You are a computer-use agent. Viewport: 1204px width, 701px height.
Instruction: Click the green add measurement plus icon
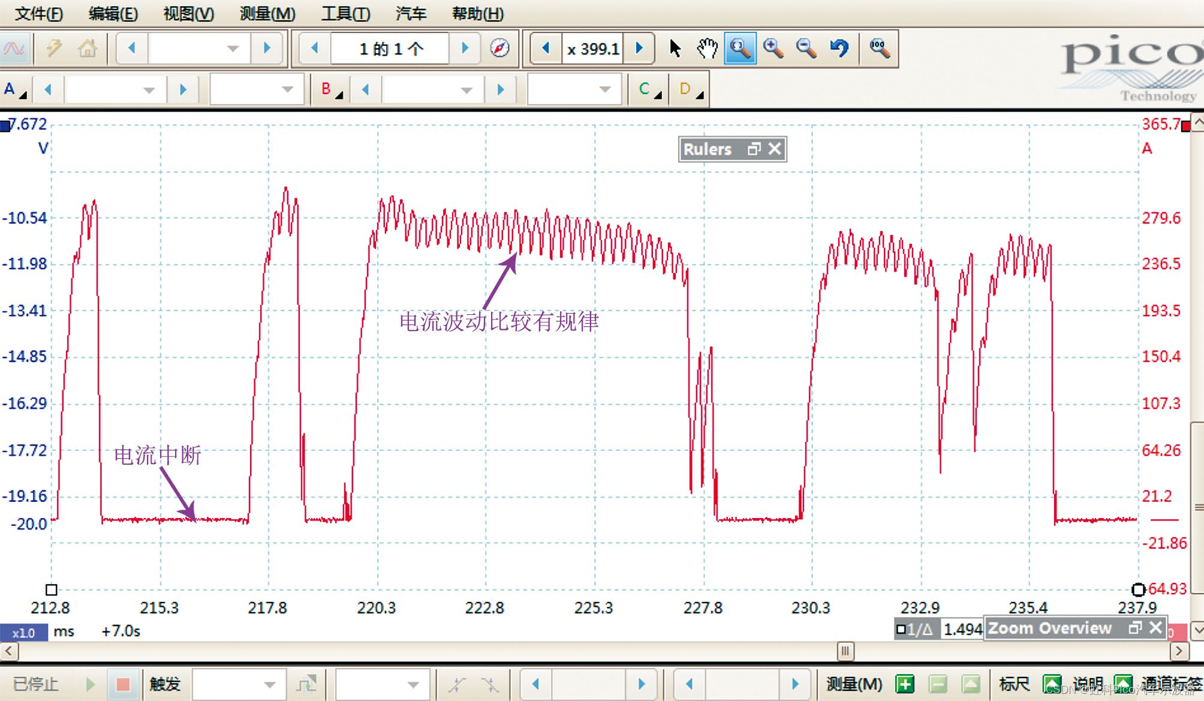[904, 684]
